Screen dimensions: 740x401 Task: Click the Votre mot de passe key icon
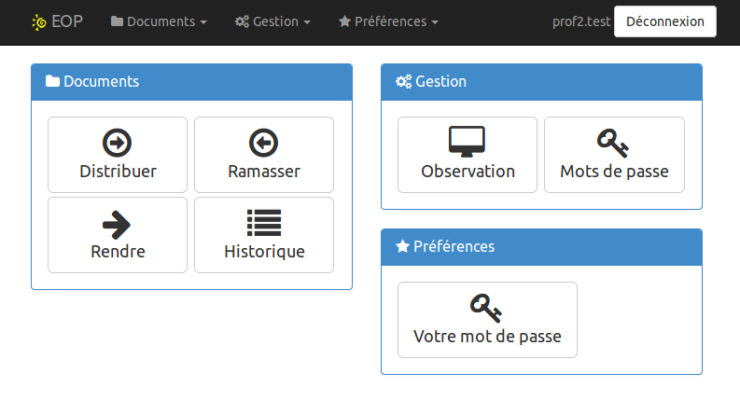[487, 307]
